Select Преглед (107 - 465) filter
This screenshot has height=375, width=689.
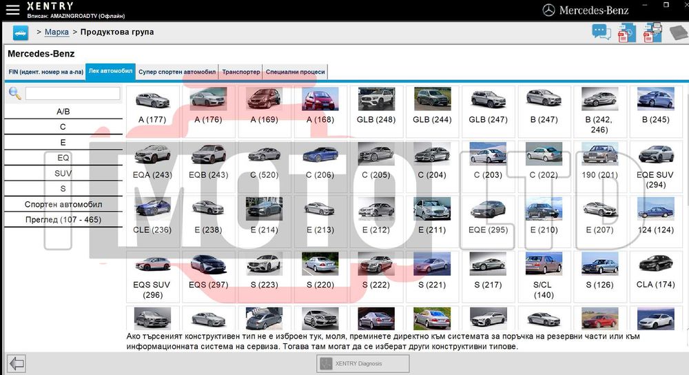coord(63,220)
